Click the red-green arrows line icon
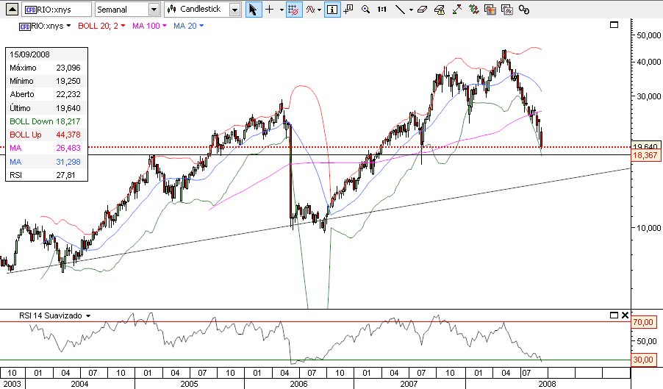663x389 pixels. (x=457, y=10)
